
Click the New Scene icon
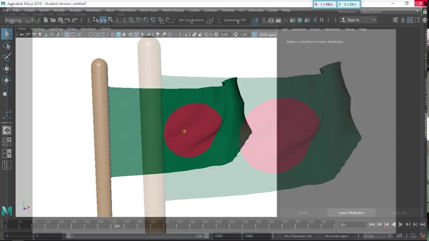[x=46, y=20]
